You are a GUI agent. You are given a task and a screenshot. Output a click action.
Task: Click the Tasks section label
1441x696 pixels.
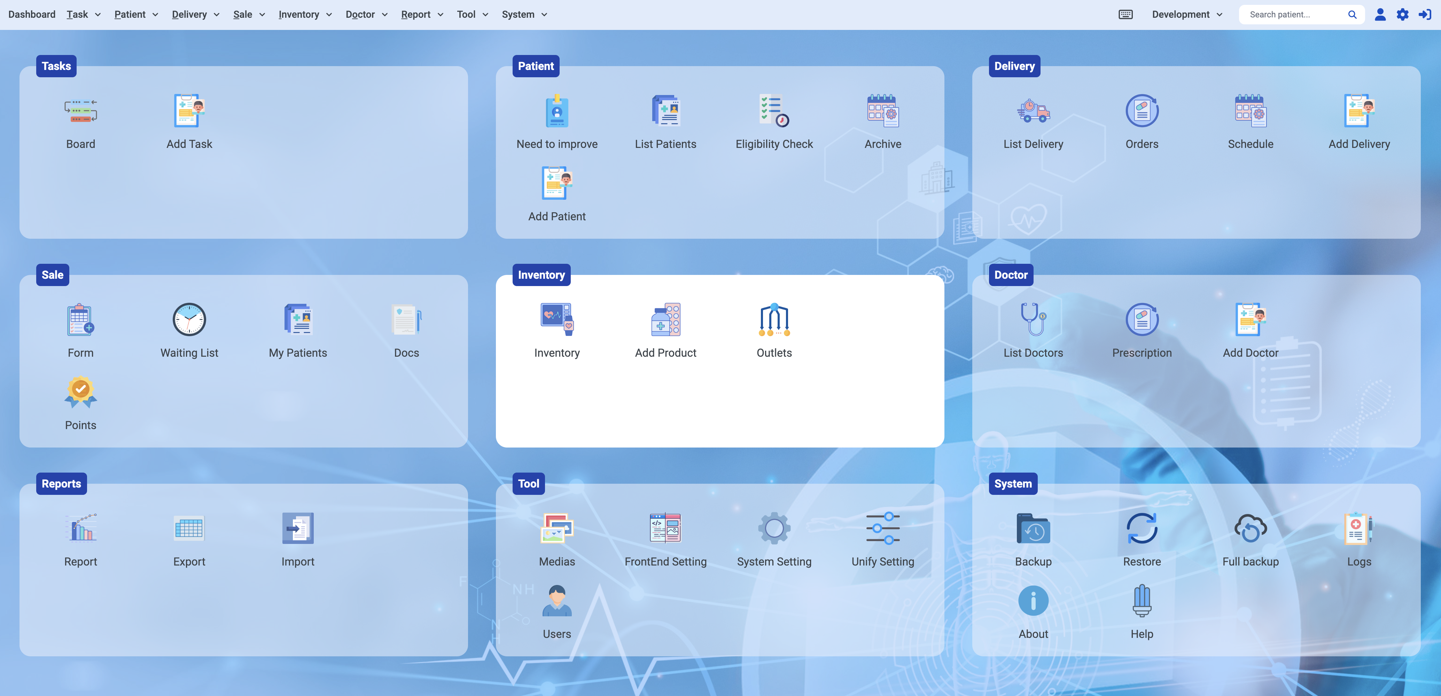point(56,66)
